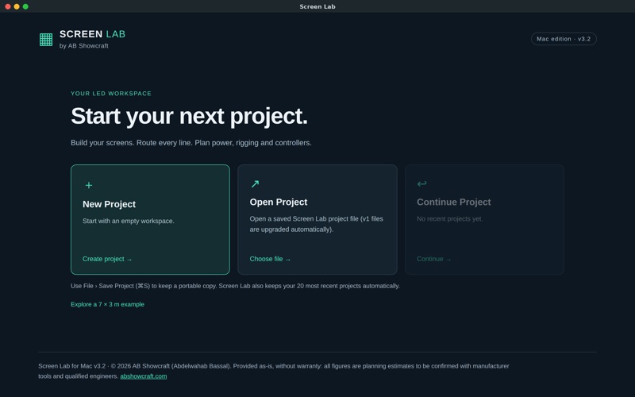Screen dimensions: 635x397
Task: Open the Explore a 7 × 3 m example link
Action: (x=107, y=304)
